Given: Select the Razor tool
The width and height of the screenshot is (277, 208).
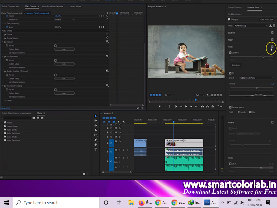Looking at the screenshot, I should 96,130.
